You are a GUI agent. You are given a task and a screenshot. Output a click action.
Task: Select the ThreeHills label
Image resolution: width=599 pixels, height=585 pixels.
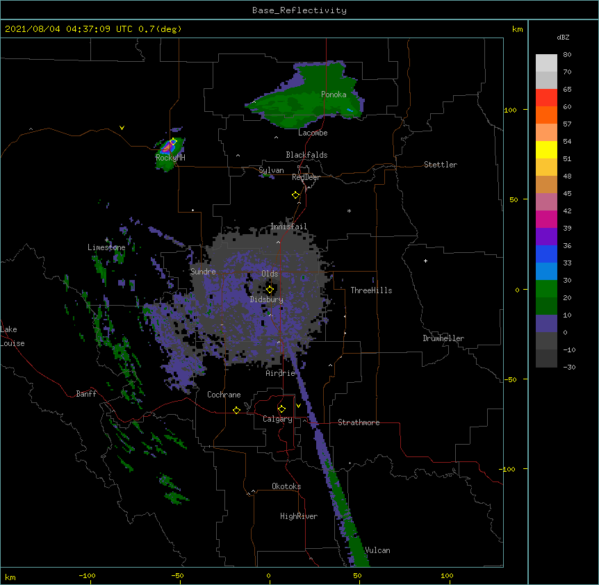point(371,290)
